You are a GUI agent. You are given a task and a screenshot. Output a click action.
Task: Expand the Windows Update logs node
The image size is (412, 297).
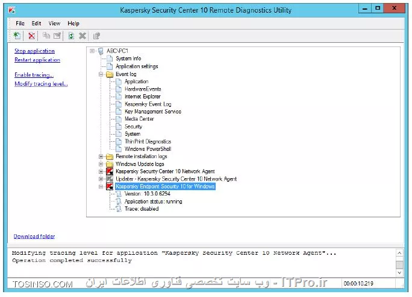(x=101, y=164)
